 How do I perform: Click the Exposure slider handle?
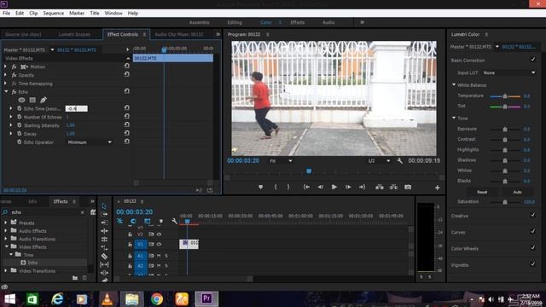(505, 129)
